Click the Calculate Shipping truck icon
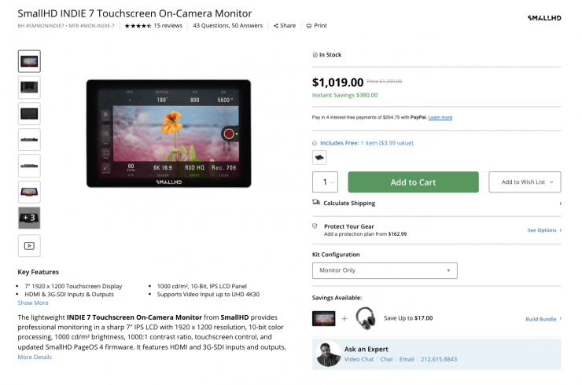The width and height of the screenshot is (582, 385). click(316, 203)
